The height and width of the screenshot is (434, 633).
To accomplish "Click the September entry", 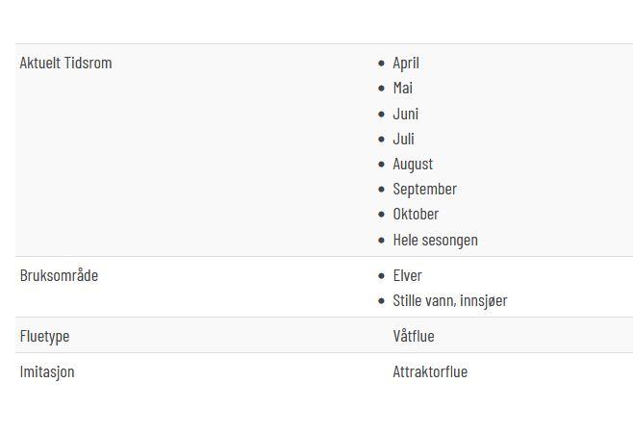I will pyautogui.click(x=424, y=190).
